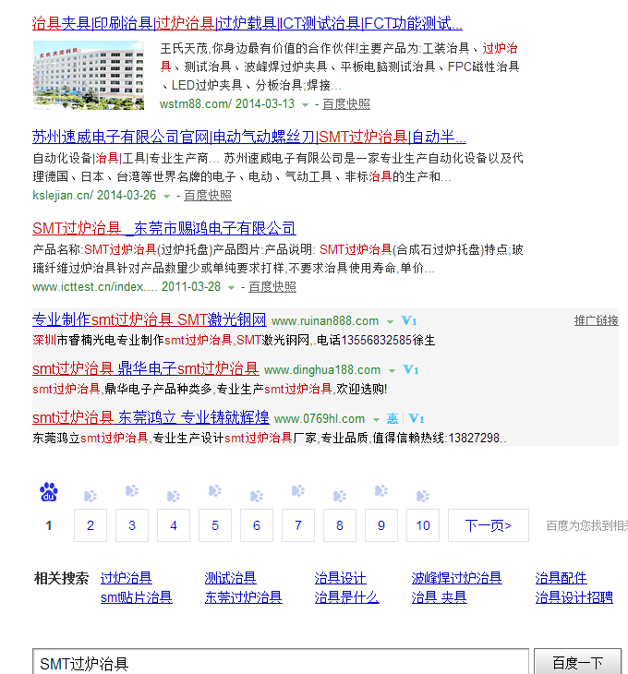Click the paw icon above page 3
Image resolution: width=628 pixels, height=674 pixels.
pos(132,491)
